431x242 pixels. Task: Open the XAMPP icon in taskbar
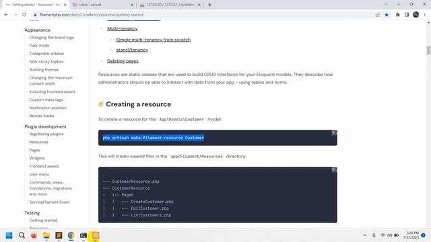[x=96, y=235]
